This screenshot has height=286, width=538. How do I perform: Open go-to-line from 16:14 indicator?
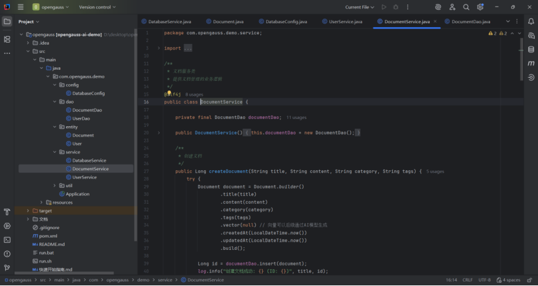[451, 280]
